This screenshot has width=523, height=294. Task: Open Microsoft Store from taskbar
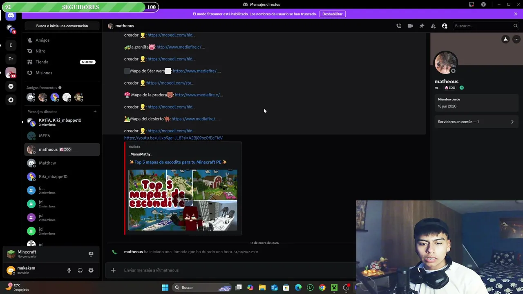286,287
